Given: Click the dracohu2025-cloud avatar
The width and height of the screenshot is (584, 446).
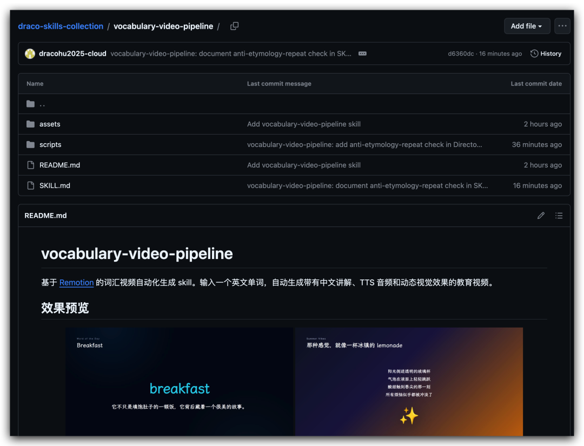Looking at the screenshot, I should (x=30, y=54).
